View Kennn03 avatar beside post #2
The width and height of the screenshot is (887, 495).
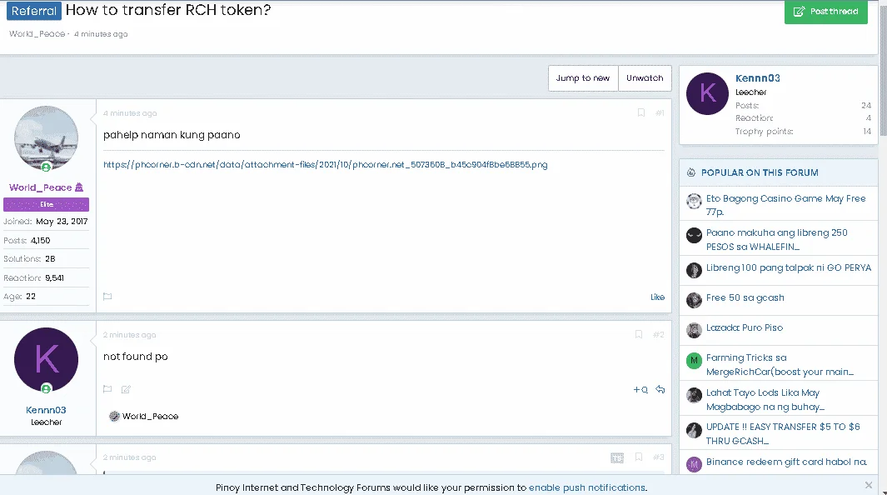click(47, 360)
